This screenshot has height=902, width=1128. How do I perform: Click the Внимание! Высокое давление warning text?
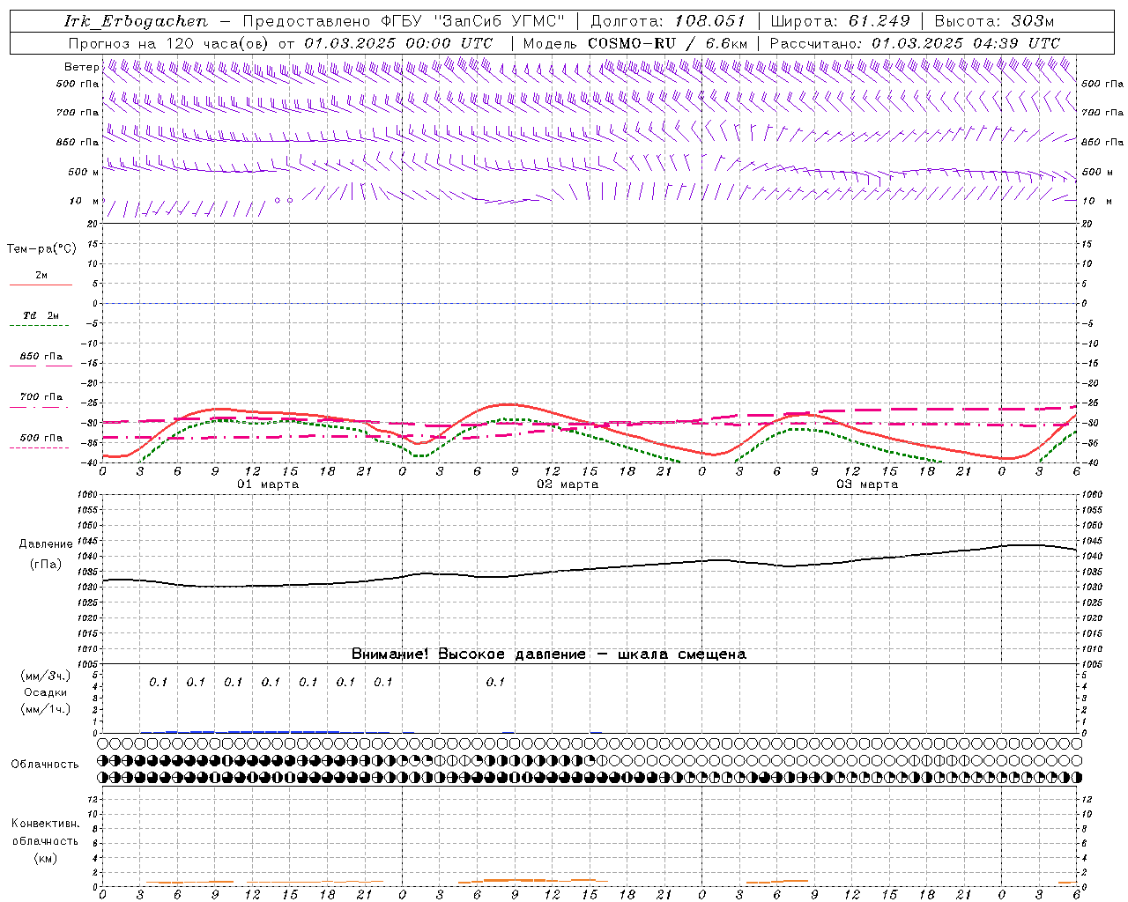[x=548, y=654]
